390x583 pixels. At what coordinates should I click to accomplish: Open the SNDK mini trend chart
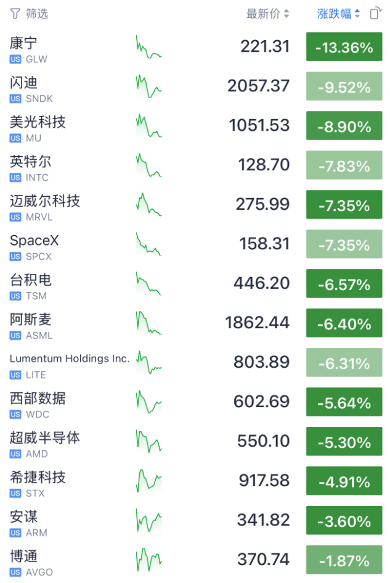pyautogui.click(x=149, y=86)
